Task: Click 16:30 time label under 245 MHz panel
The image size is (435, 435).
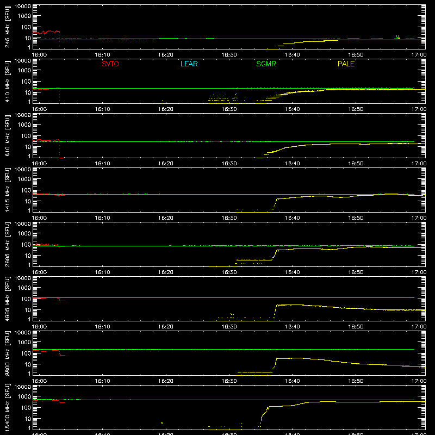Action: (229, 55)
